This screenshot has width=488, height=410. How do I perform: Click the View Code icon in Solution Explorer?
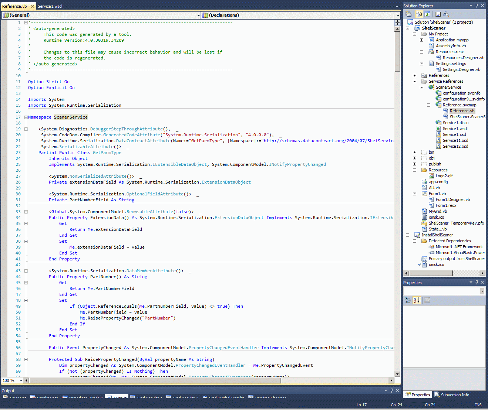(x=438, y=14)
